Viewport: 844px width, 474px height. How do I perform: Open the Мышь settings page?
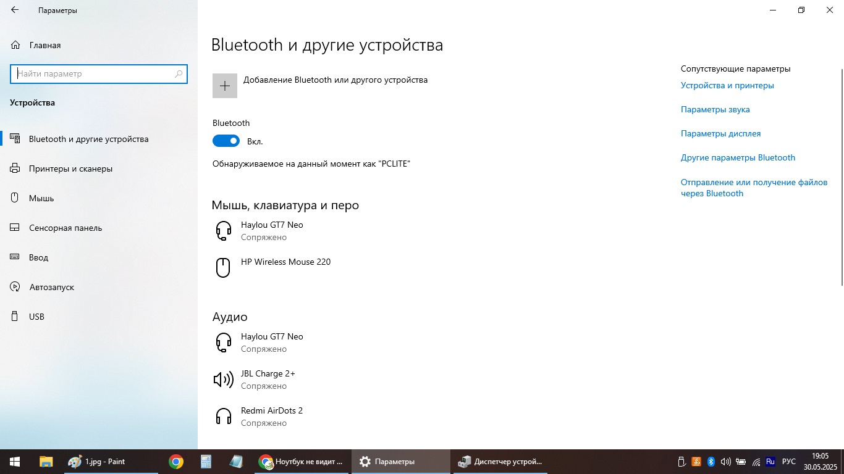coord(99,198)
